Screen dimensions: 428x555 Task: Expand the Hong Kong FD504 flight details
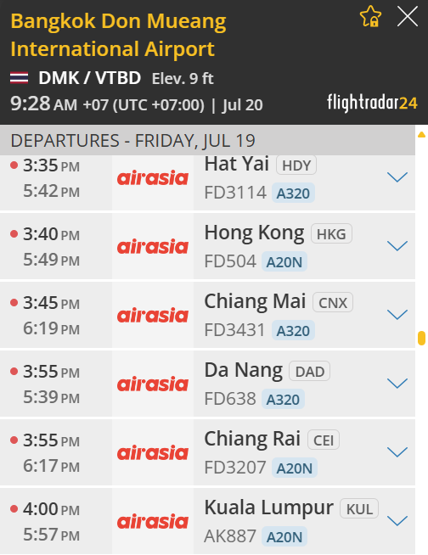(397, 245)
